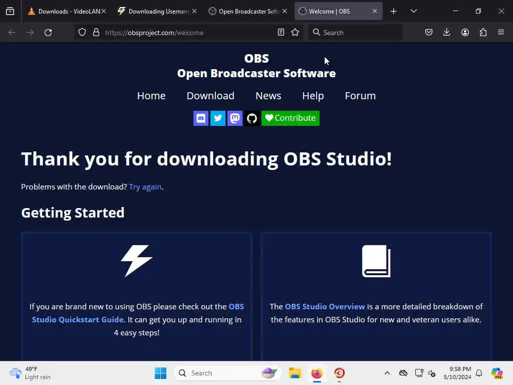Toggle reader view
Viewport: 513px width, 385px height.
[x=281, y=33]
